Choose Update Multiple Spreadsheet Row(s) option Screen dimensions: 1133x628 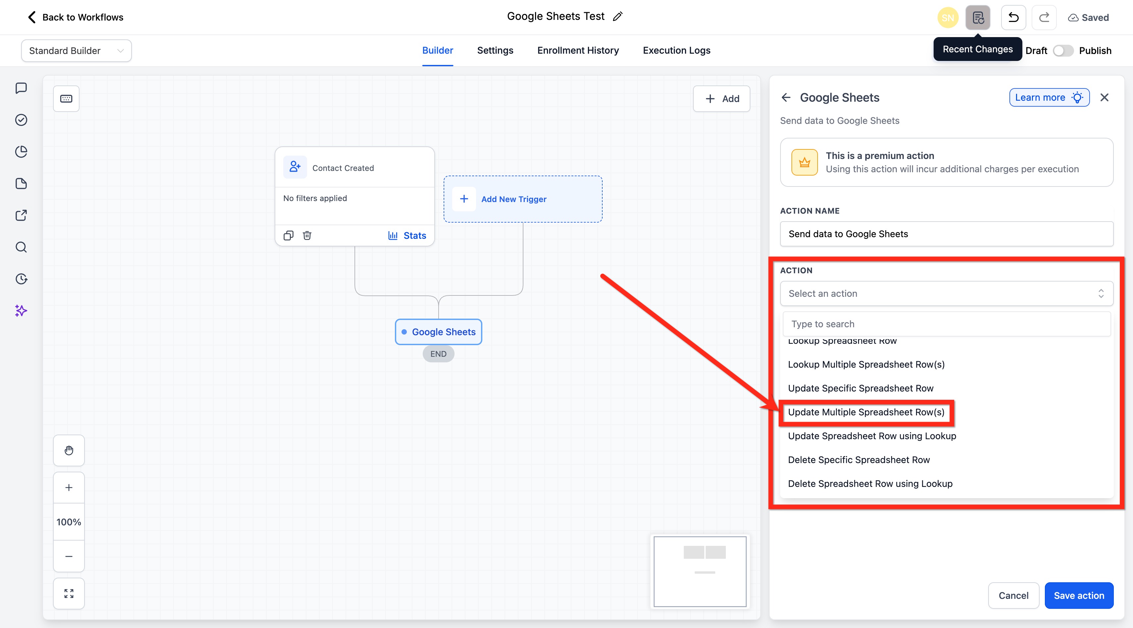click(866, 412)
